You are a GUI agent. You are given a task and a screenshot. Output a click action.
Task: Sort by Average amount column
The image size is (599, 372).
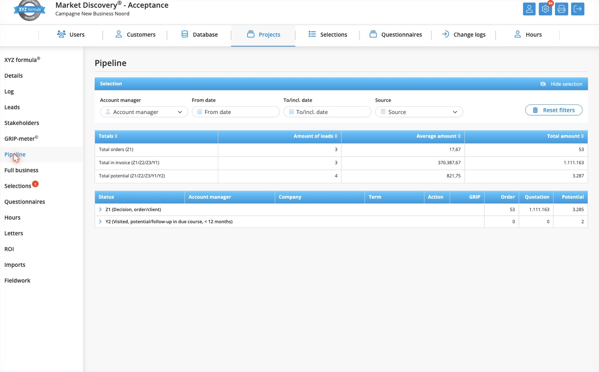coord(438,136)
